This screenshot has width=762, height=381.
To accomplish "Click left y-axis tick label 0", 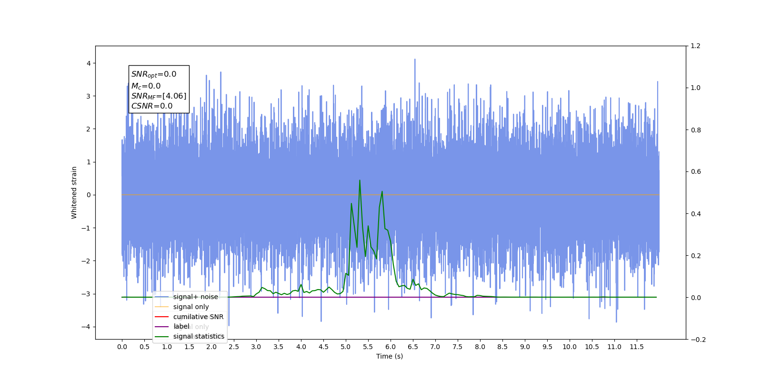I will click(x=89, y=195).
